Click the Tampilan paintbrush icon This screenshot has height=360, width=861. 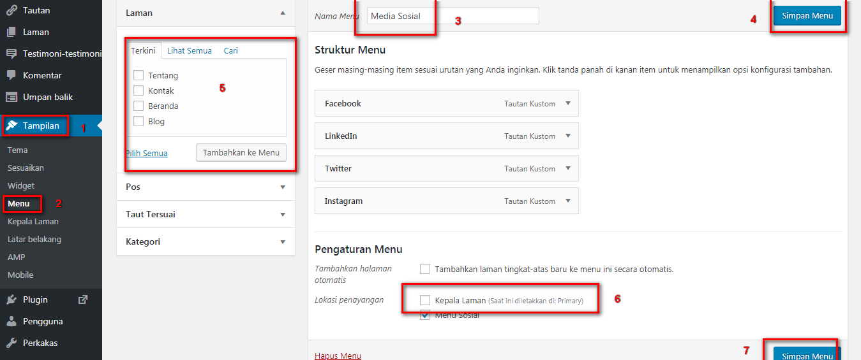(12, 126)
